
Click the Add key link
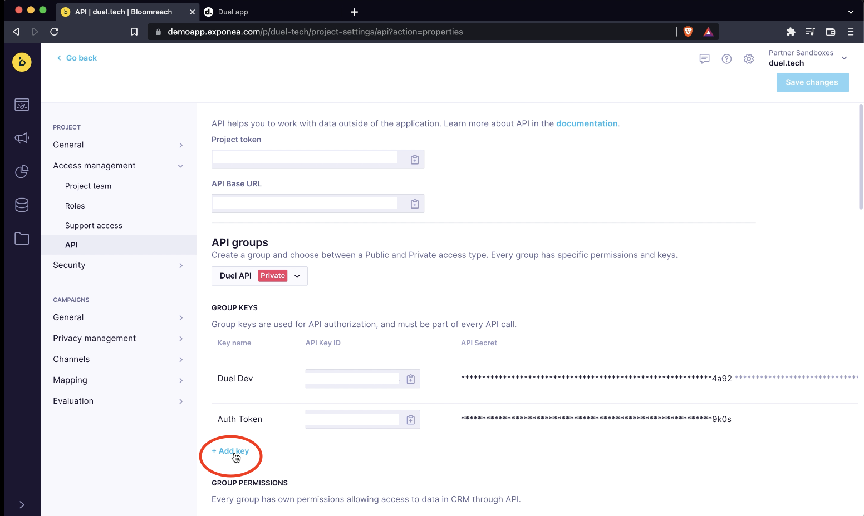[x=230, y=451]
